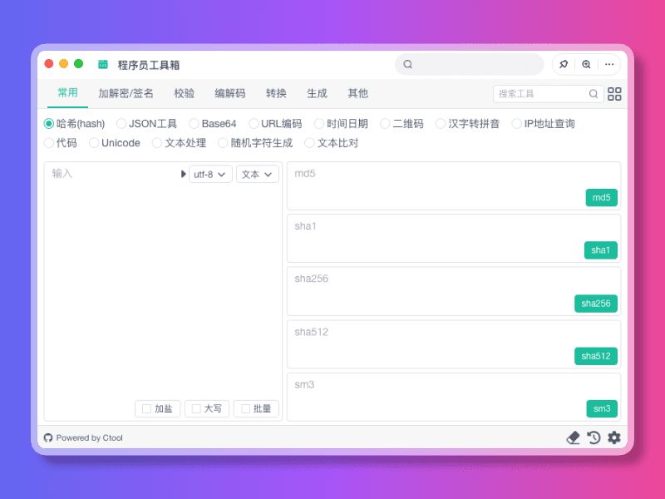Open more options via the ellipsis icon
665x499 pixels.
point(608,64)
